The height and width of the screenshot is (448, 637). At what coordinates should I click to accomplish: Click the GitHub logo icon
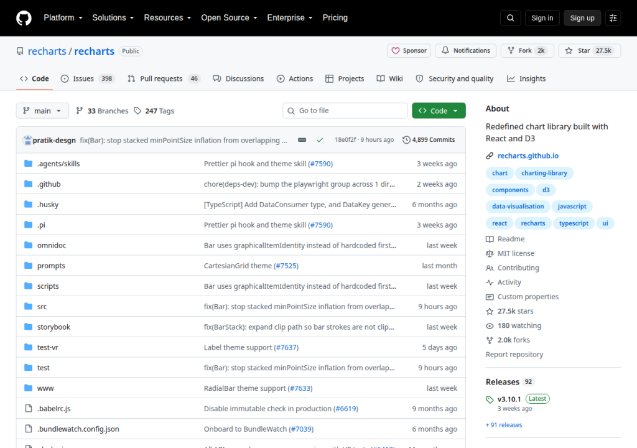(x=24, y=18)
